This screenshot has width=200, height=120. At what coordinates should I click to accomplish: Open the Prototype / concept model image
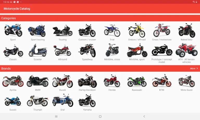coord(162,50)
